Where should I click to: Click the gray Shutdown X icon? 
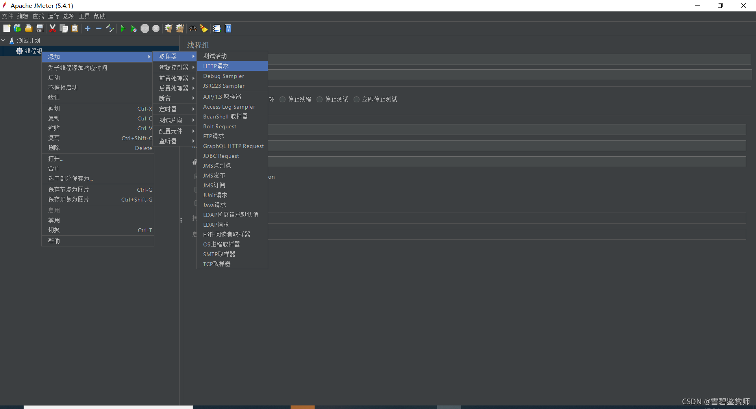[156, 28]
